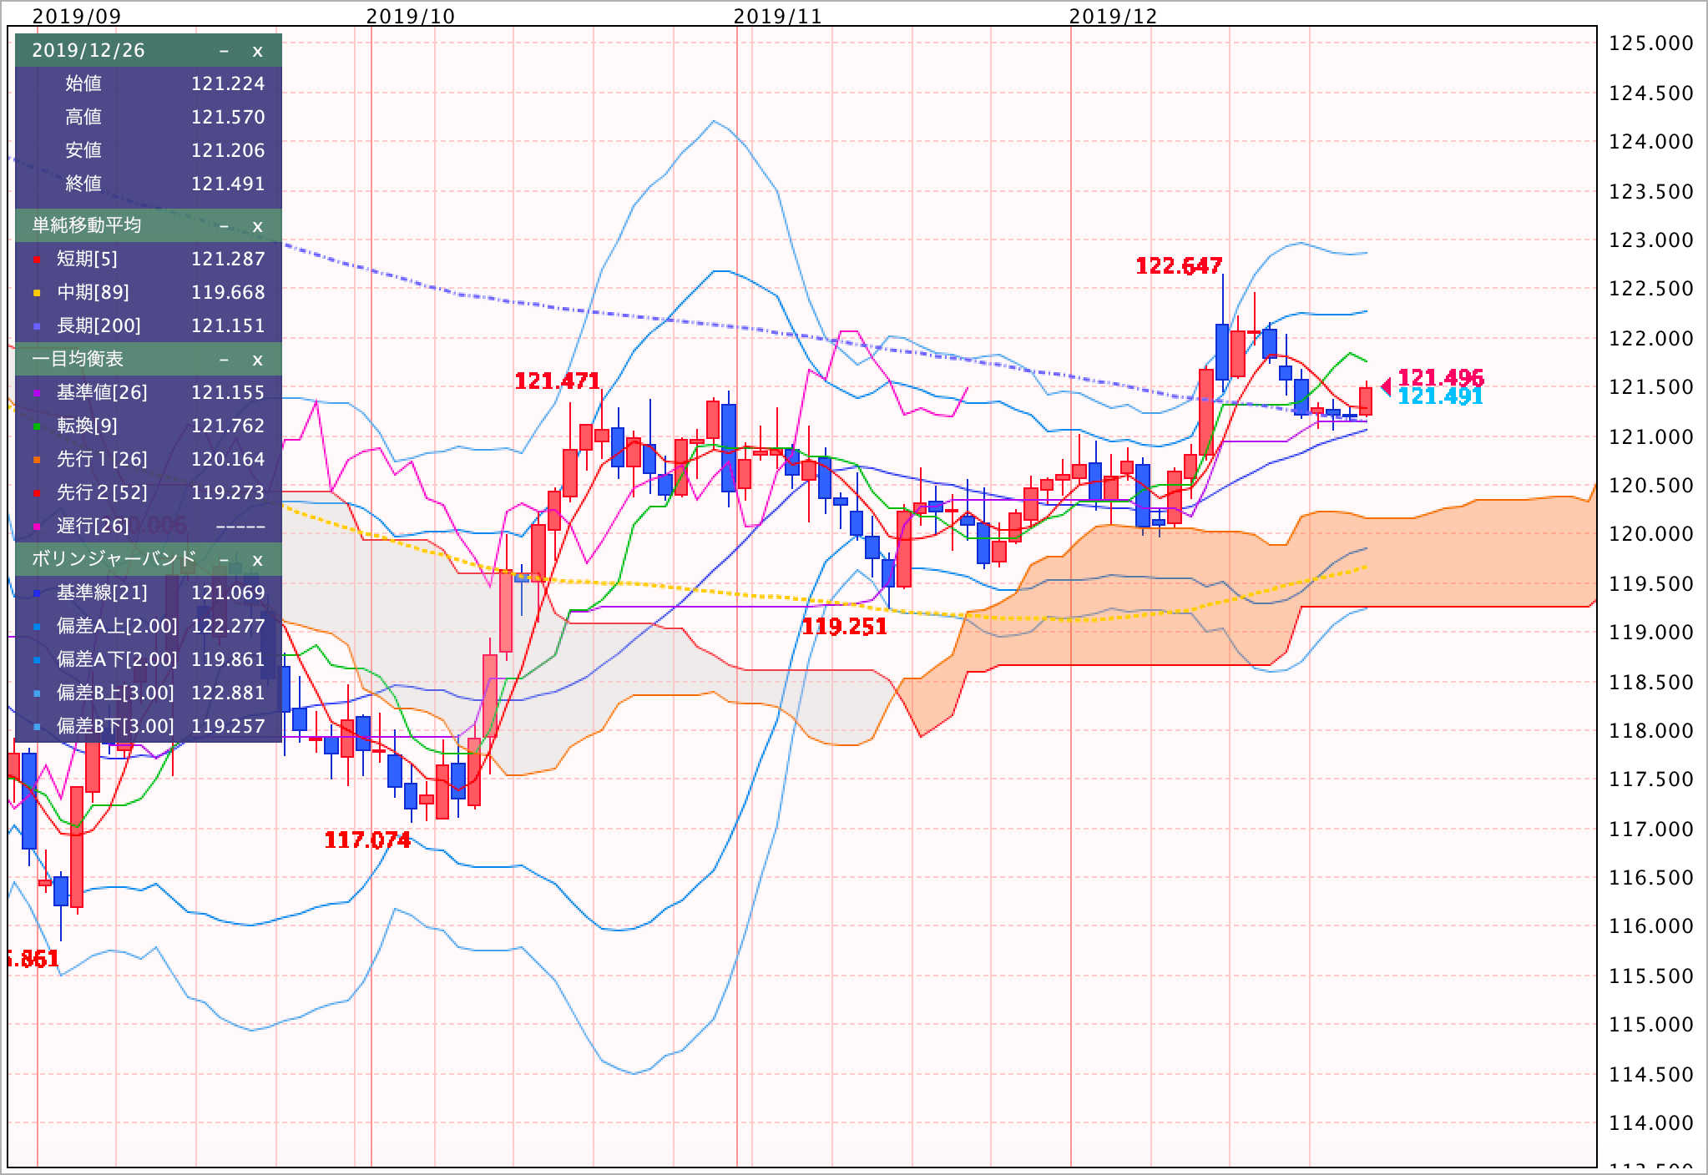Click the 偏差A下[2.00] value 119.861
1708x1175 pixels.
coord(228,659)
